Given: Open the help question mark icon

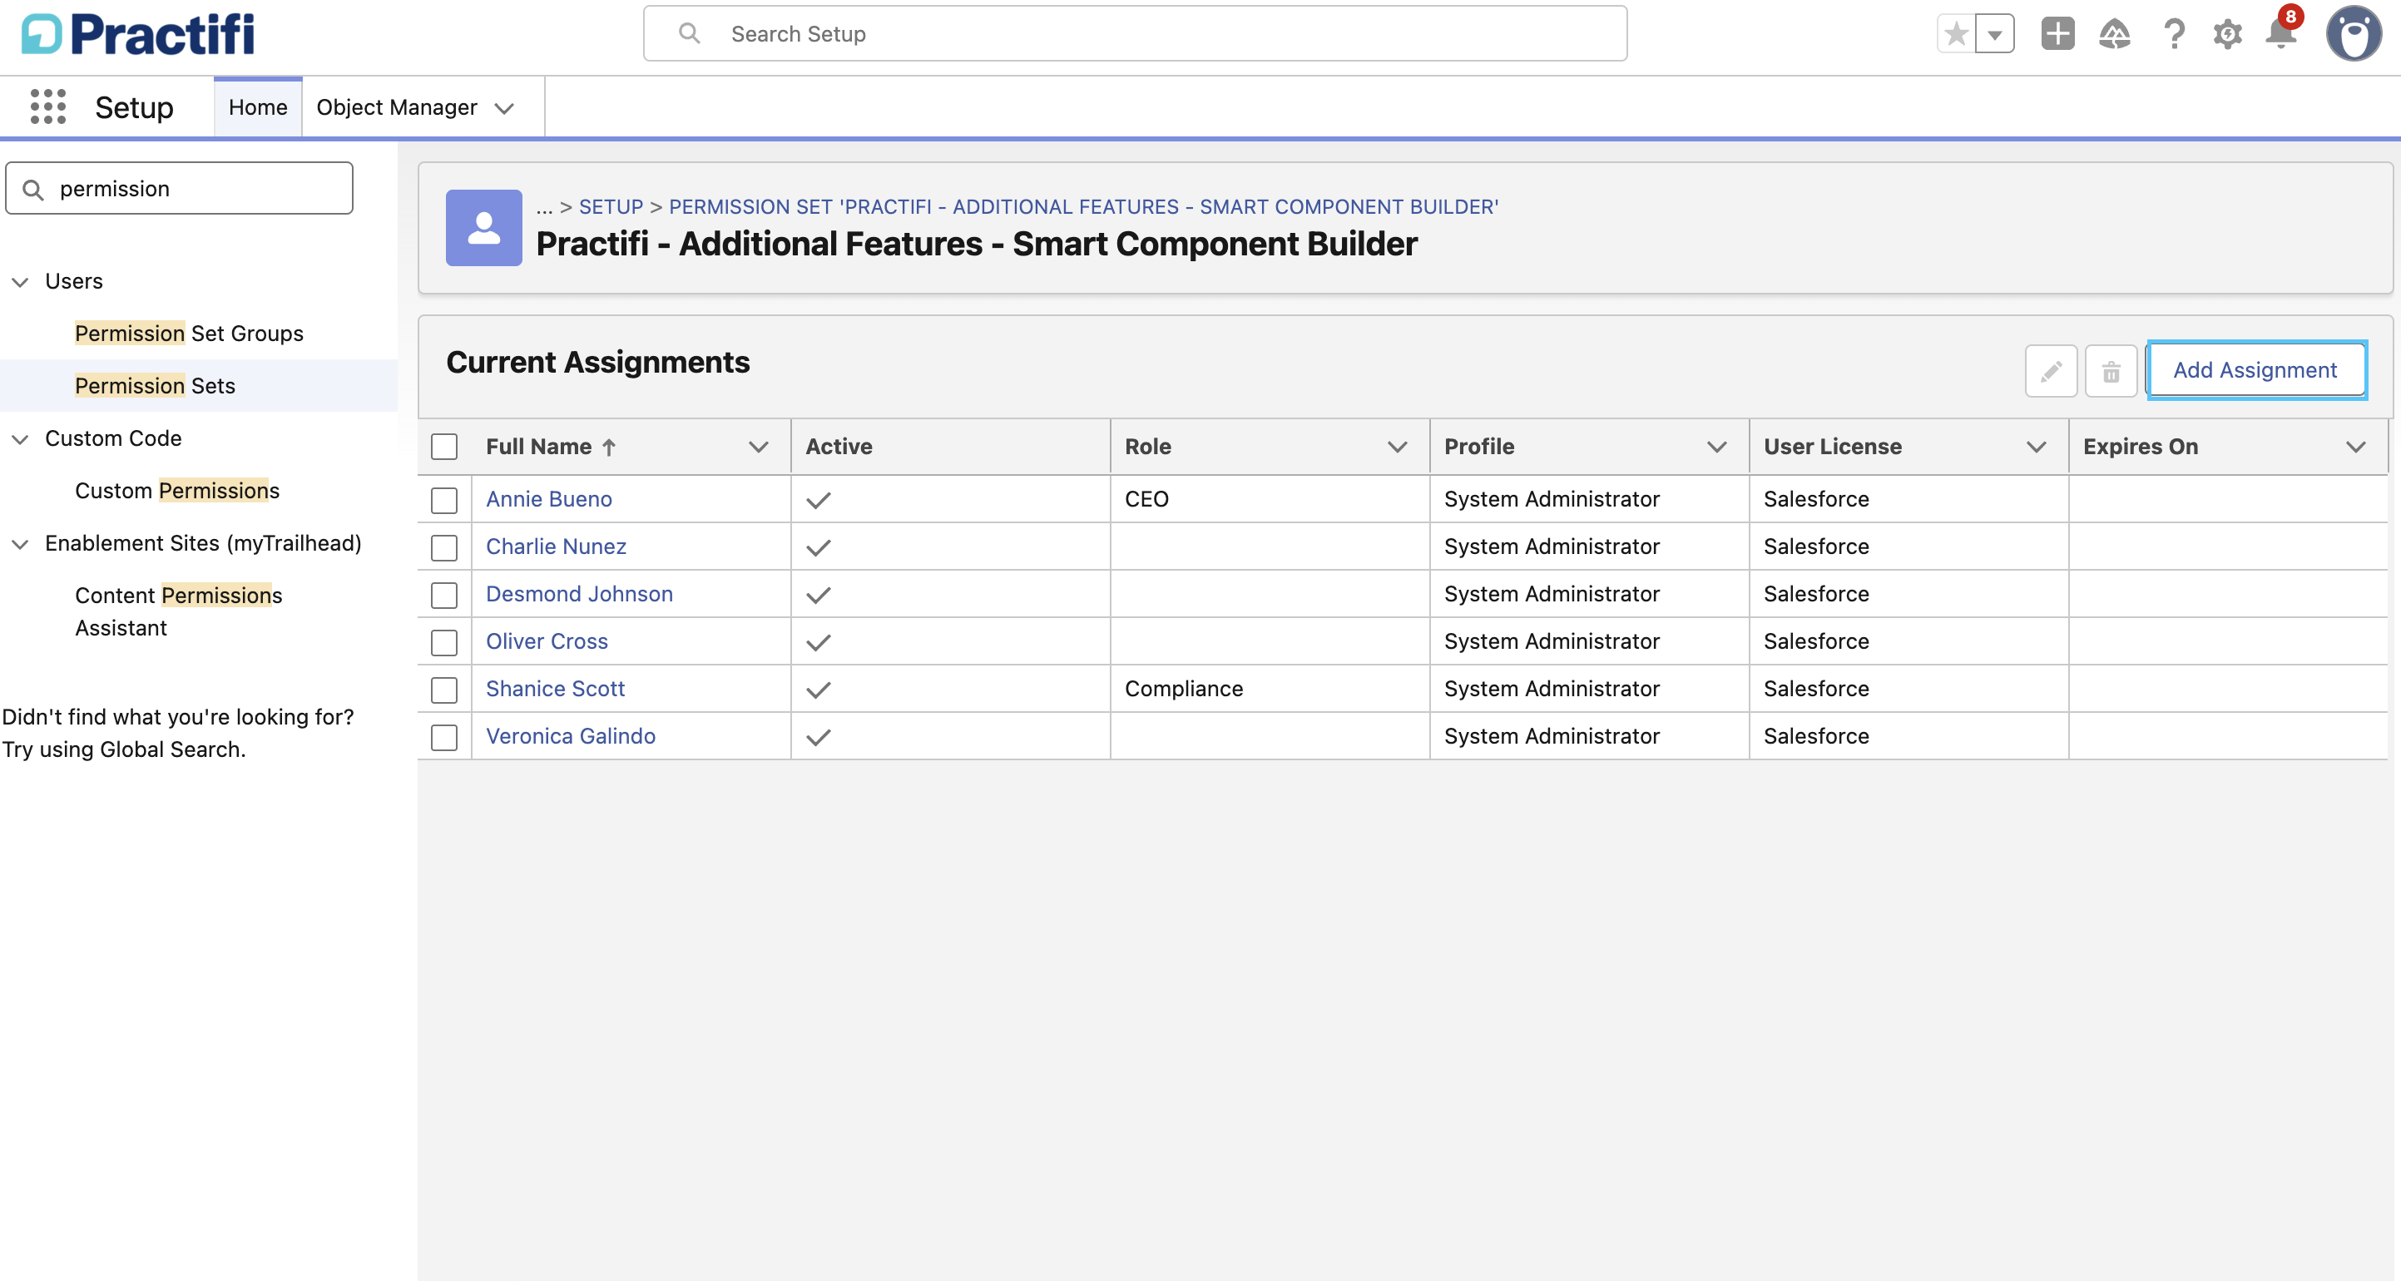Looking at the screenshot, I should pyautogui.click(x=2174, y=34).
